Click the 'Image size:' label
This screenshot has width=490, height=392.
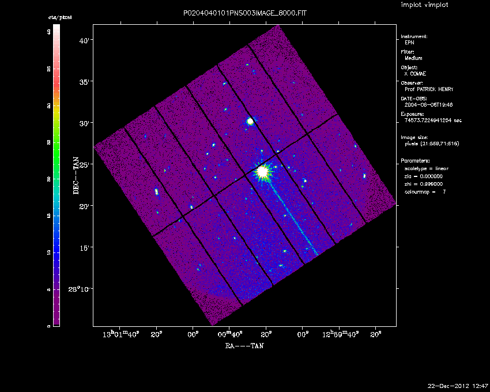point(414,138)
